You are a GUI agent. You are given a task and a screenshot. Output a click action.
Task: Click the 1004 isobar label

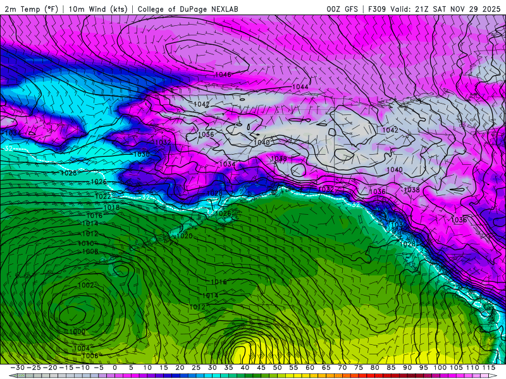point(82,348)
